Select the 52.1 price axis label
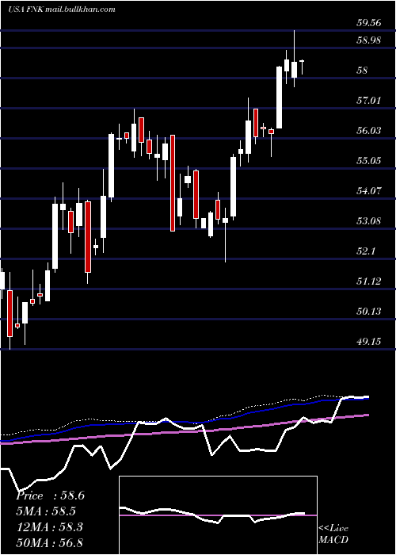Image resolution: width=396 pixels, height=555 pixels. (366, 251)
